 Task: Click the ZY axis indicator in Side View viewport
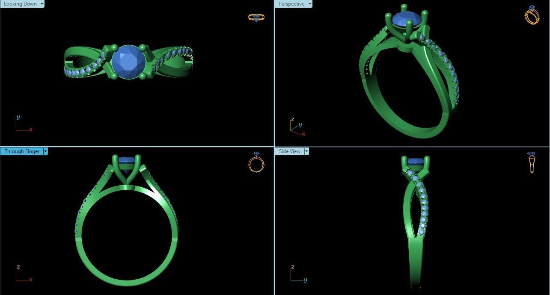pos(298,274)
